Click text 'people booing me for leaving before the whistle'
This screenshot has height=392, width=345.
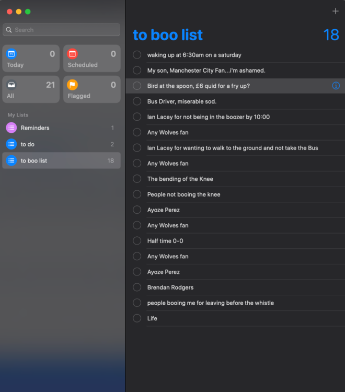[x=211, y=303]
